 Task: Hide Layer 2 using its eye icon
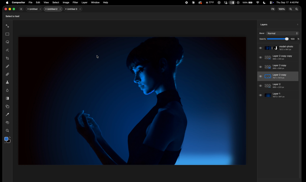pyautogui.click(x=260, y=86)
